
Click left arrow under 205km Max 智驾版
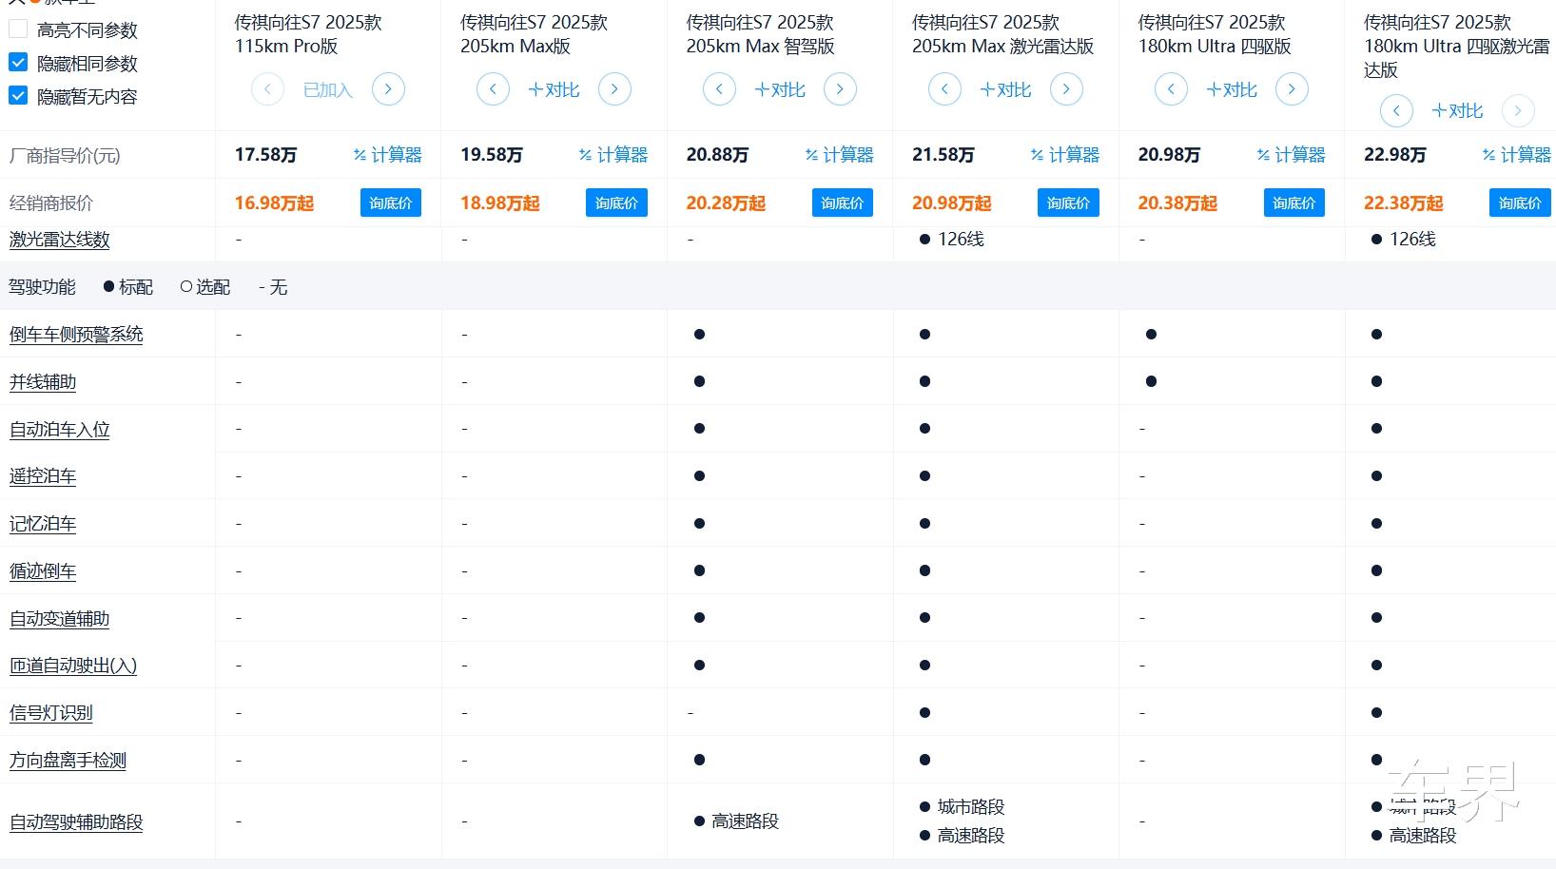click(x=719, y=89)
